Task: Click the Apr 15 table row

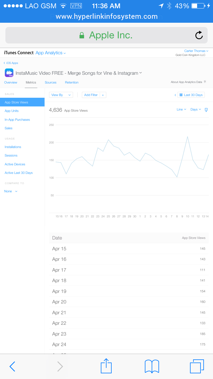Action: click(129, 249)
